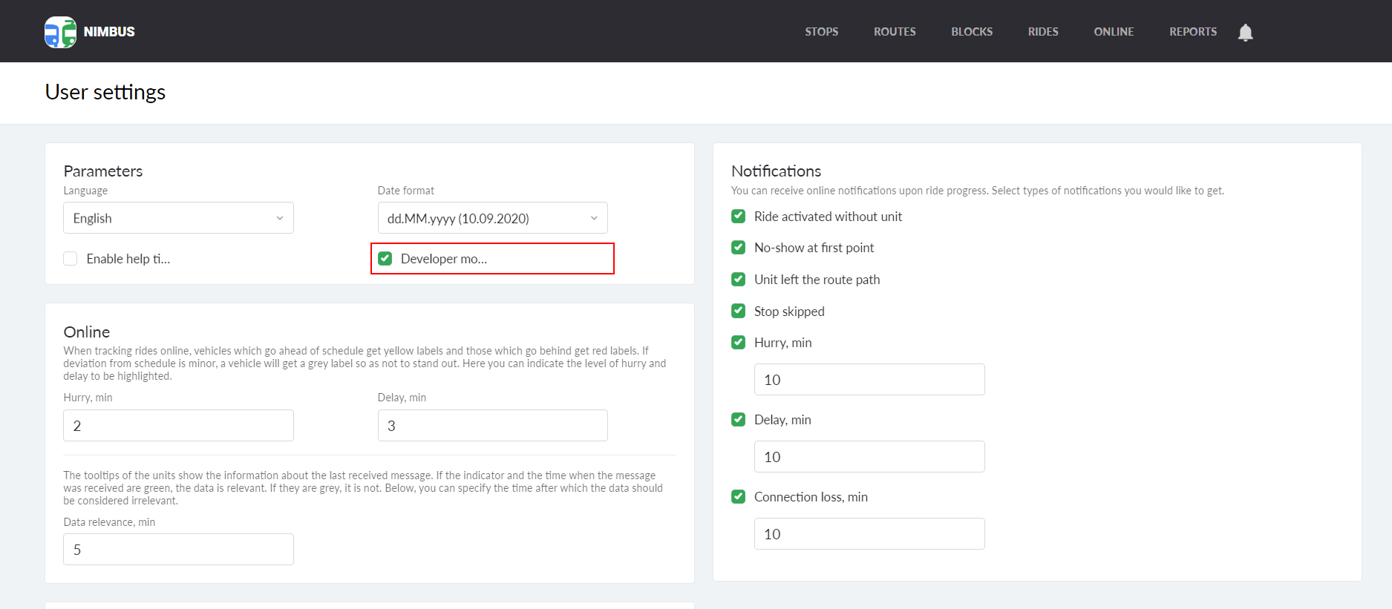Go to the Routes section
Screen dimensions: 1392x609
point(894,32)
